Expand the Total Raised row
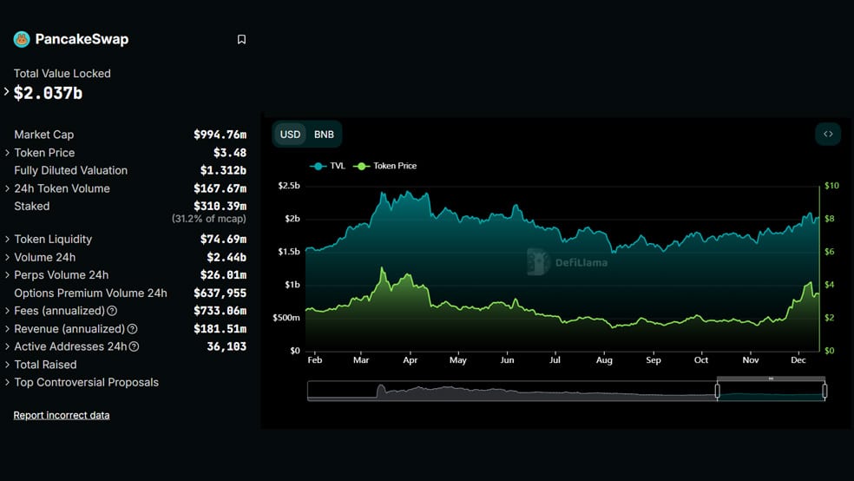Viewport: 854px width, 481px height. click(x=7, y=365)
